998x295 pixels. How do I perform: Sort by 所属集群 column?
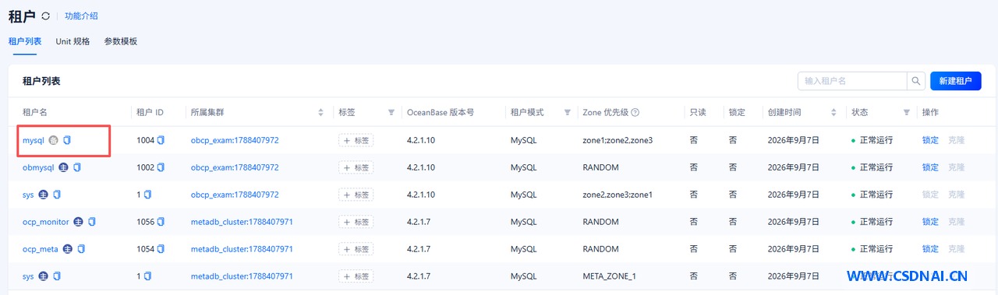pos(320,113)
